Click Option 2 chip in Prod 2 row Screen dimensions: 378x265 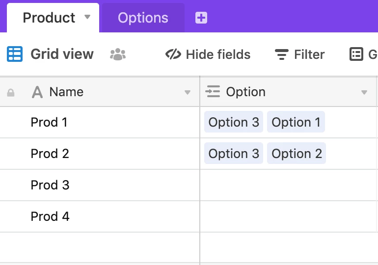(x=297, y=154)
